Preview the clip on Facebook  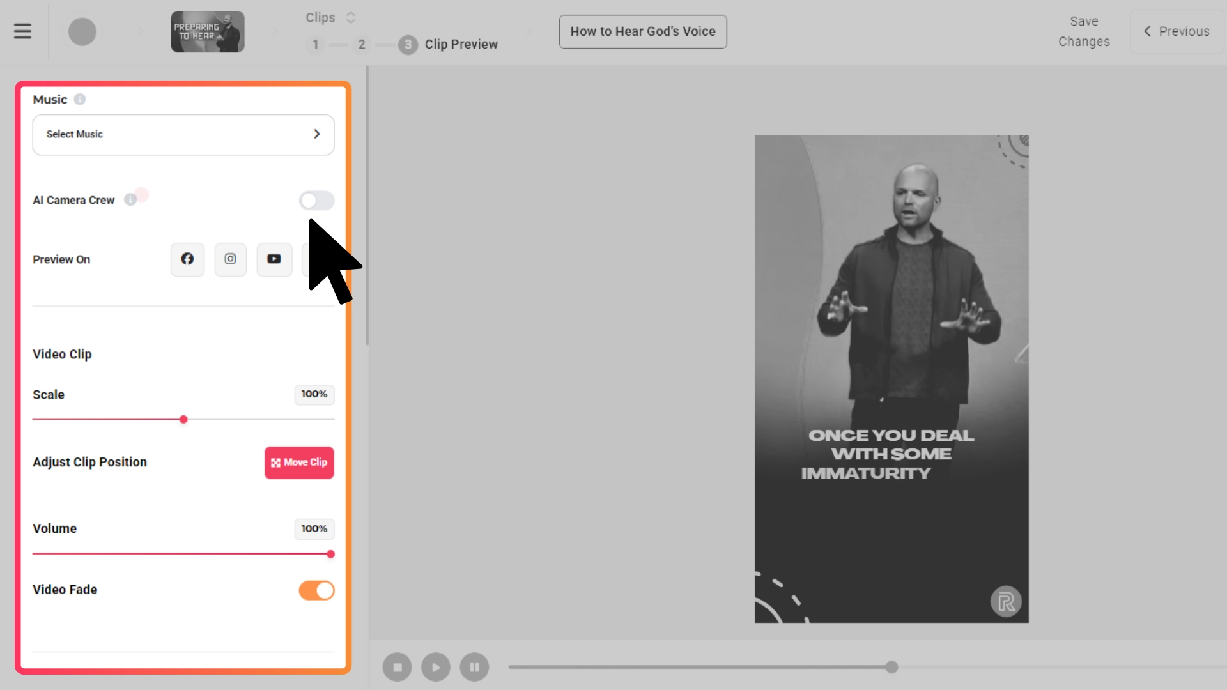pos(187,259)
